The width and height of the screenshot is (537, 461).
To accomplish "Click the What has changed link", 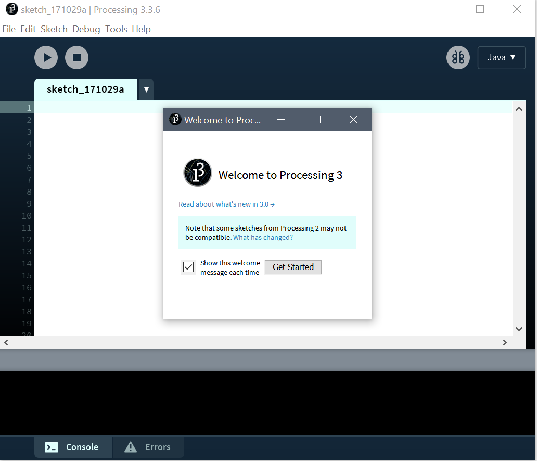I will [x=262, y=237].
